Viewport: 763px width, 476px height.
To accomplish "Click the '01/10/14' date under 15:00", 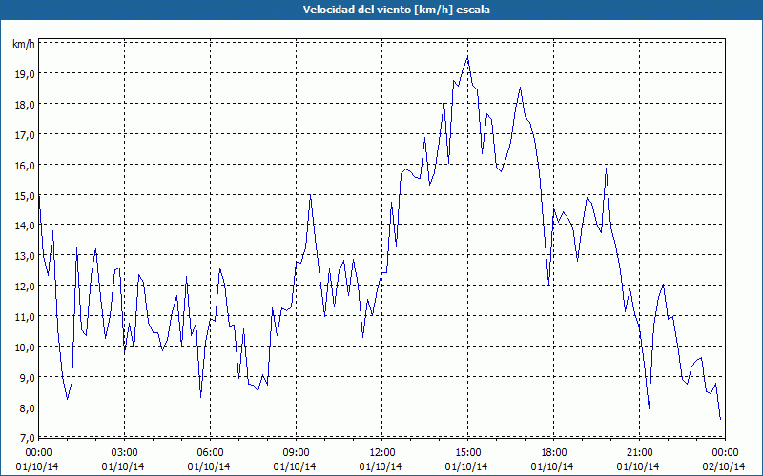I will (466, 466).
